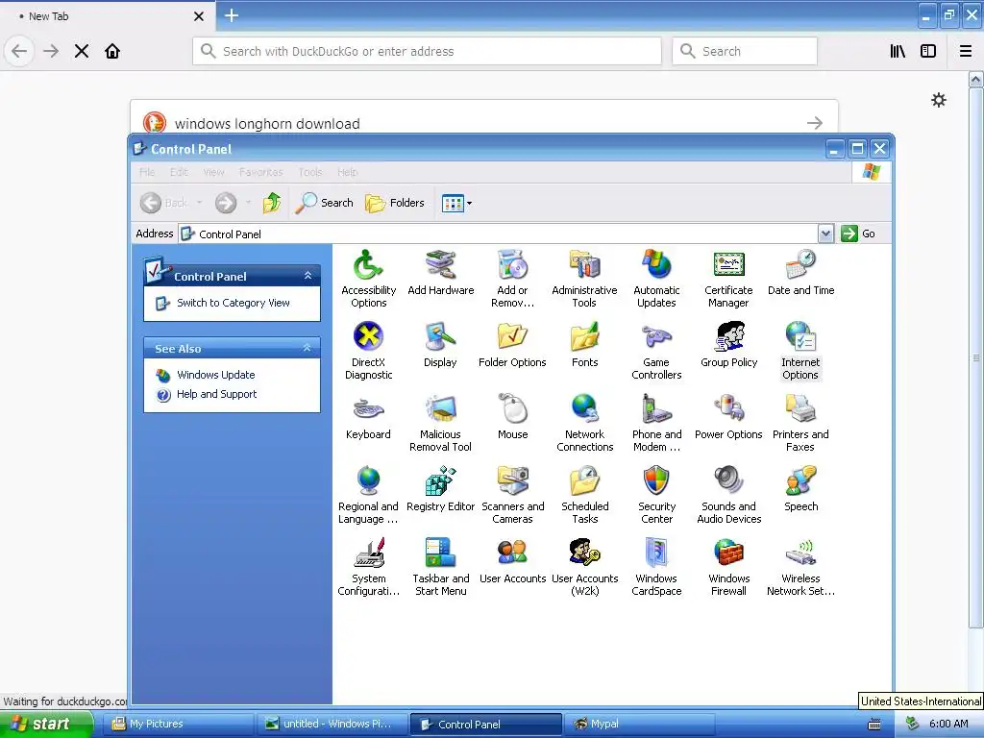Open Game Controllers applet

point(656,351)
